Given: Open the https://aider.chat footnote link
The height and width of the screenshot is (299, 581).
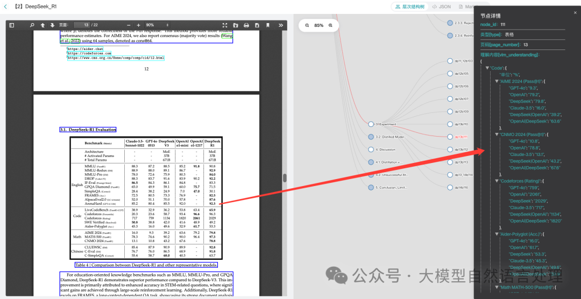Looking at the screenshot, I should (85, 49).
